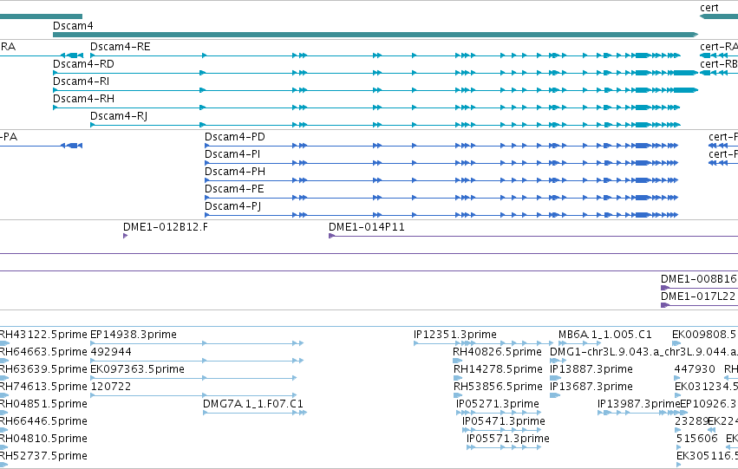Select the Dscam4-RI transcript label
This screenshot has height=469, width=738.
[81, 81]
